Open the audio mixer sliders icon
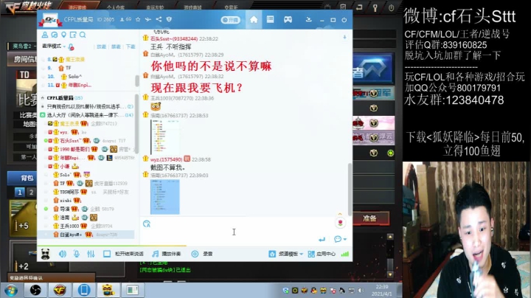The height and width of the screenshot is (298, 531). 91,254
